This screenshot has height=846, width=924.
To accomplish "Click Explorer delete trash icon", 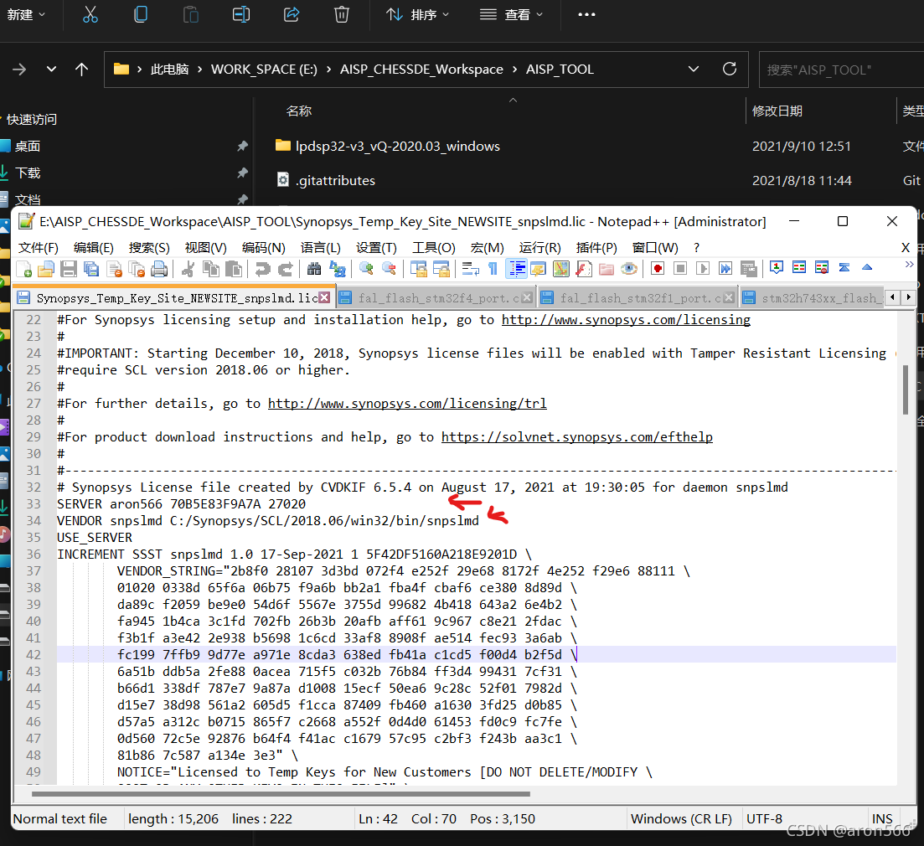I will click(x=341, y=15).
